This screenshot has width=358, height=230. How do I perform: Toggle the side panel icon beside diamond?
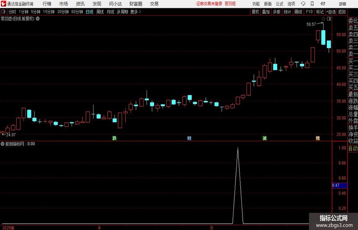point(329,19)
